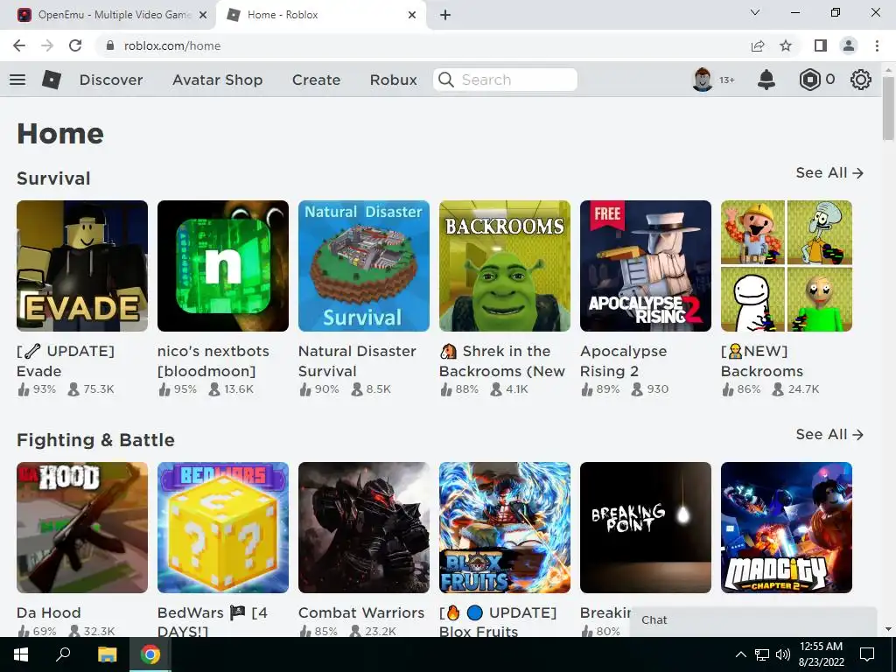
Task: Click the Chrome taskbar icon
Action: pos(150,654)
